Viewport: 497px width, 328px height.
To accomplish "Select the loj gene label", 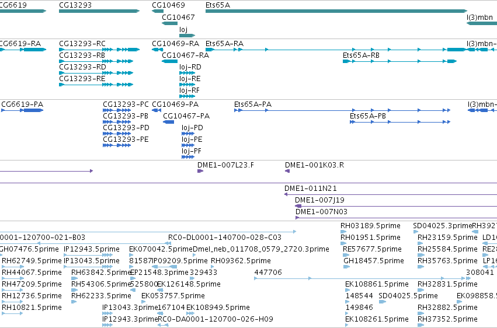I will pos(183,29).
